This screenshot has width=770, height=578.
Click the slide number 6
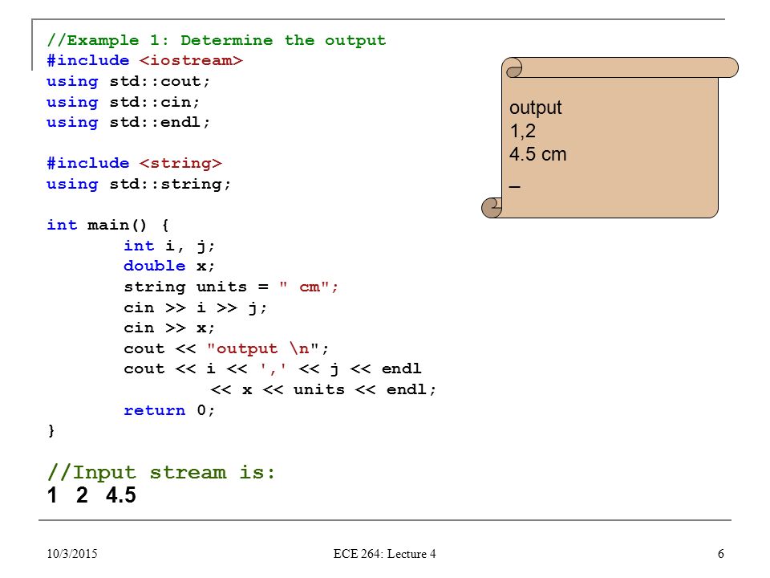pos(720,554)
